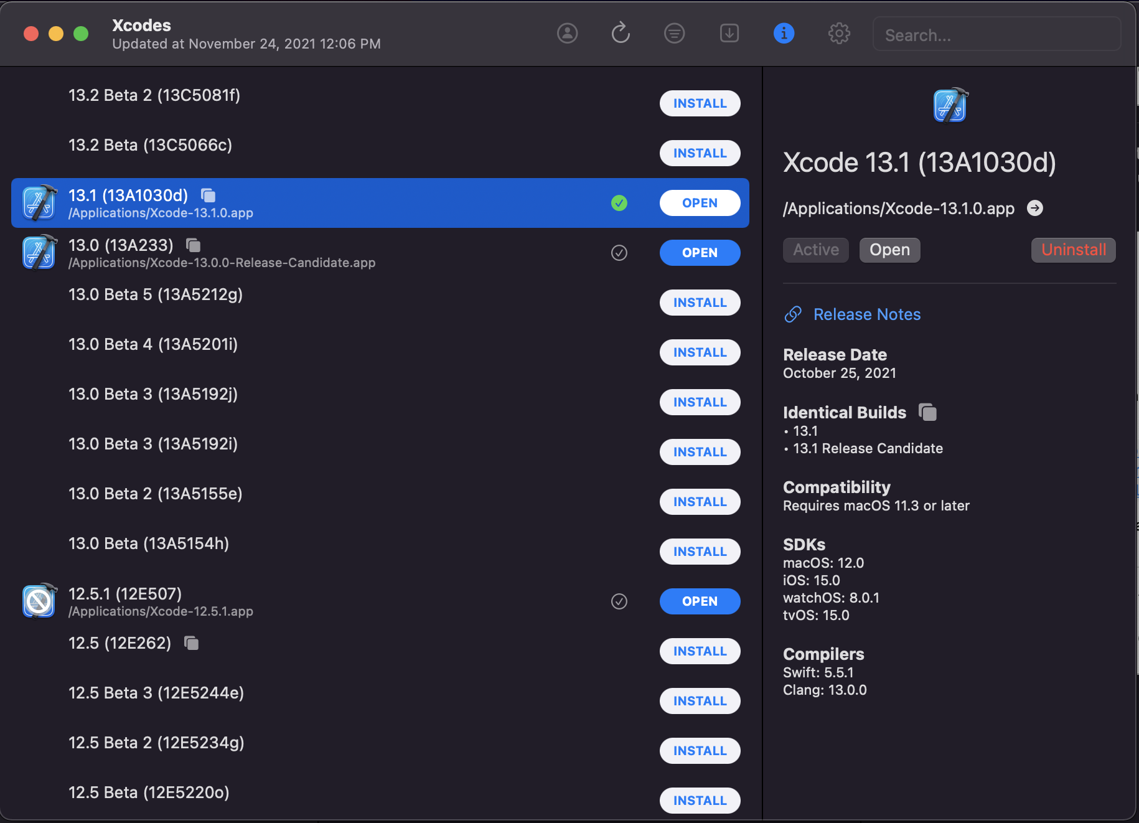
Task: Open the Release Notes link
Action: point(866,314)
